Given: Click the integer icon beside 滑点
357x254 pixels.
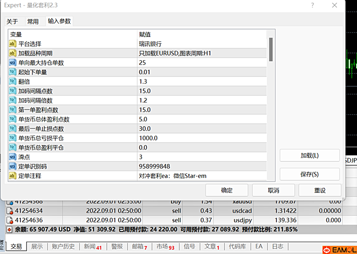Looking at the screenshot, I should click(13, 157).
